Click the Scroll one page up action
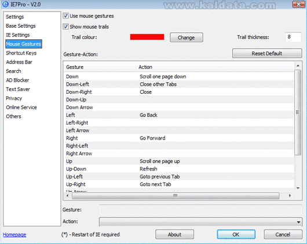Screen dimensions: 307x244 click(159, 161)
